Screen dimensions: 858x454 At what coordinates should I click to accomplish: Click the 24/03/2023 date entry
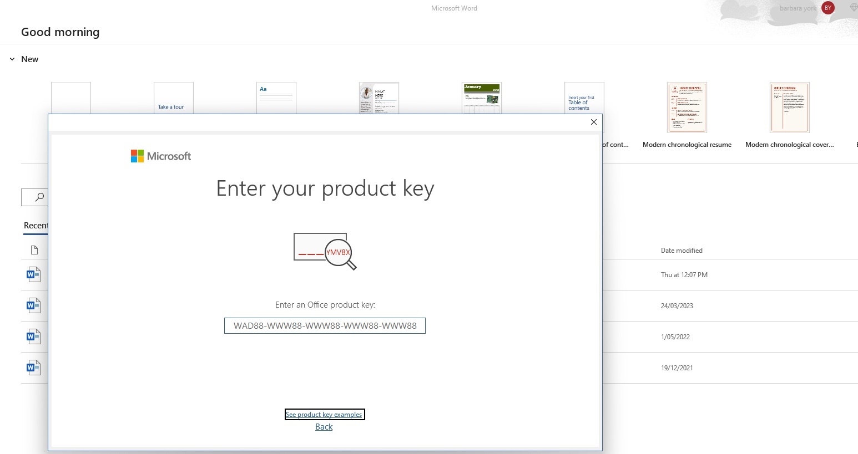click(677, 306)
